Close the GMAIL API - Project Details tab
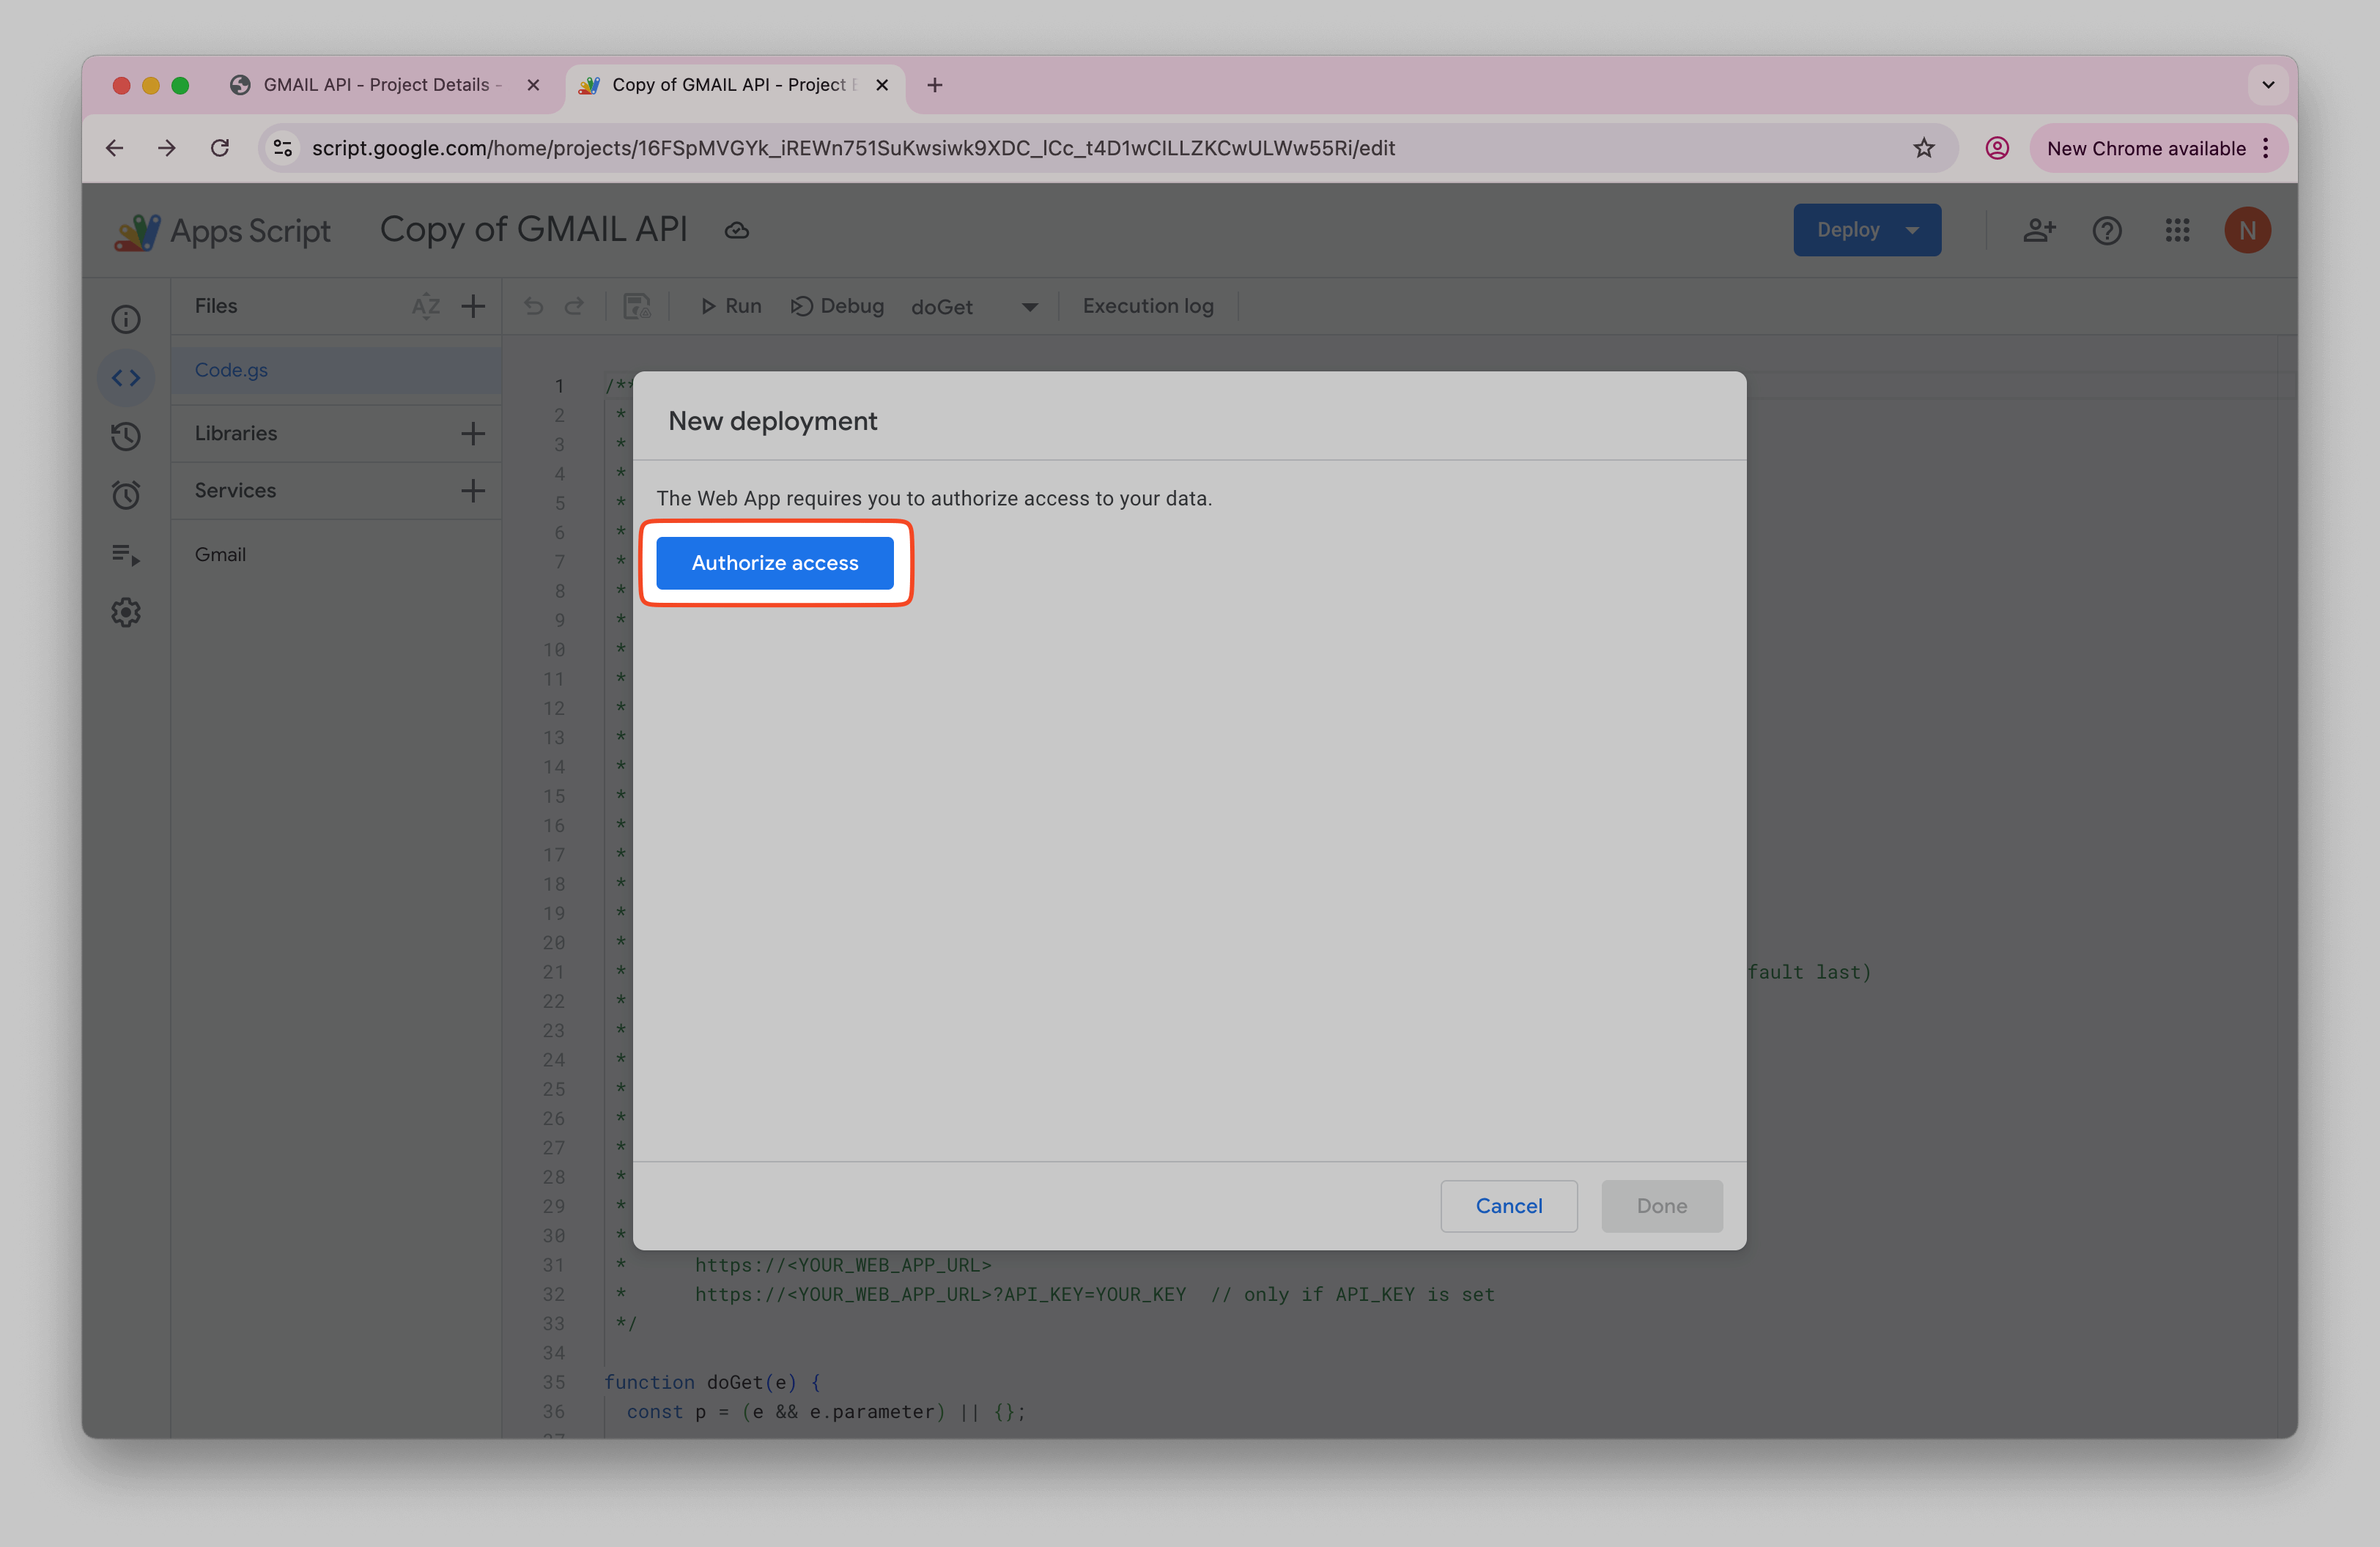This screenshot has height=1547, width=2380. [x=533, y=85]
